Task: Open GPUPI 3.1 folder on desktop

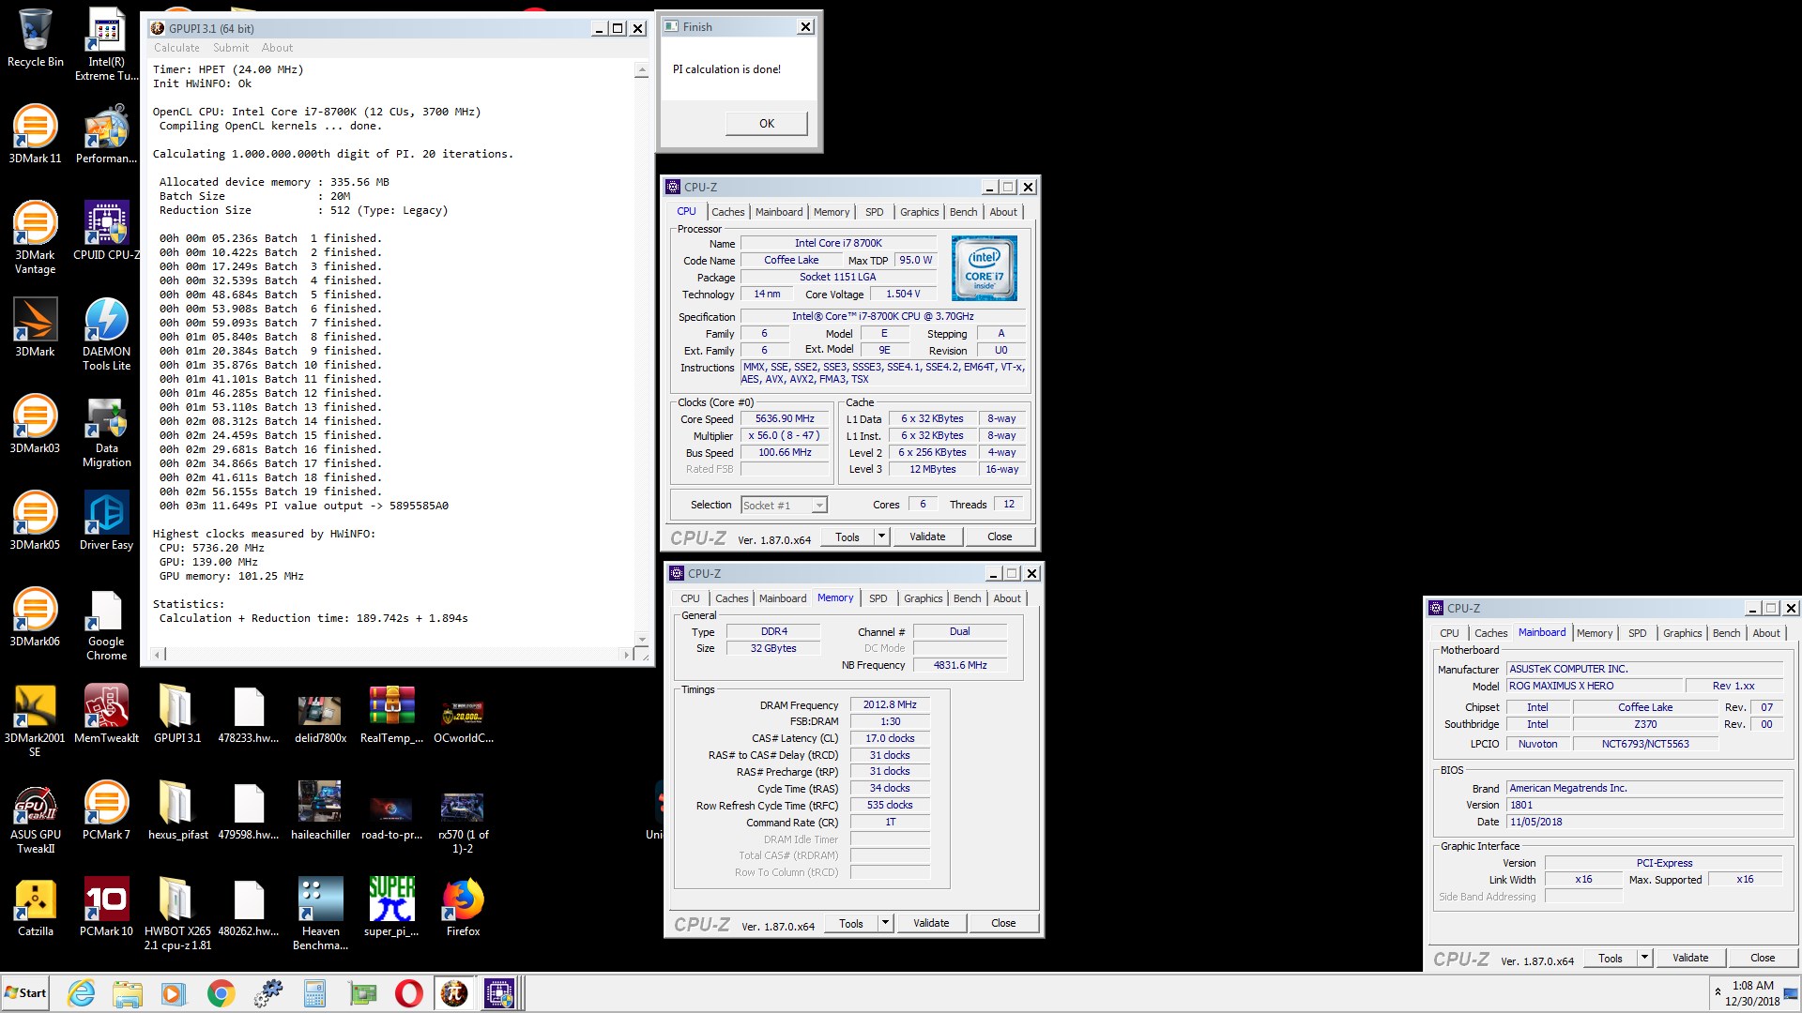Action: (x=177, y=714)
